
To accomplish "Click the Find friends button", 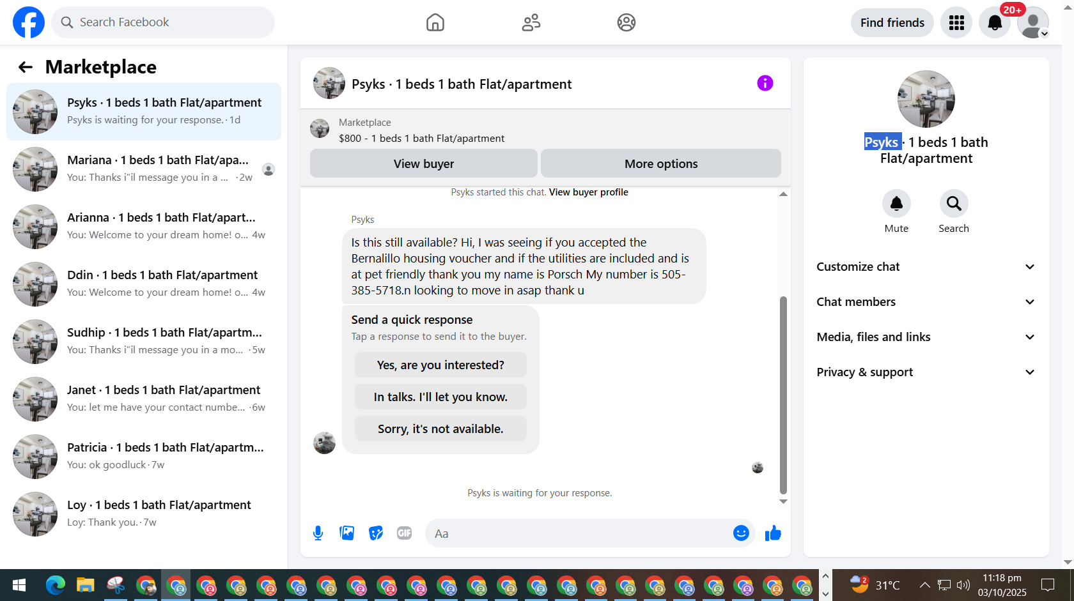I will (x=892, y=22).
